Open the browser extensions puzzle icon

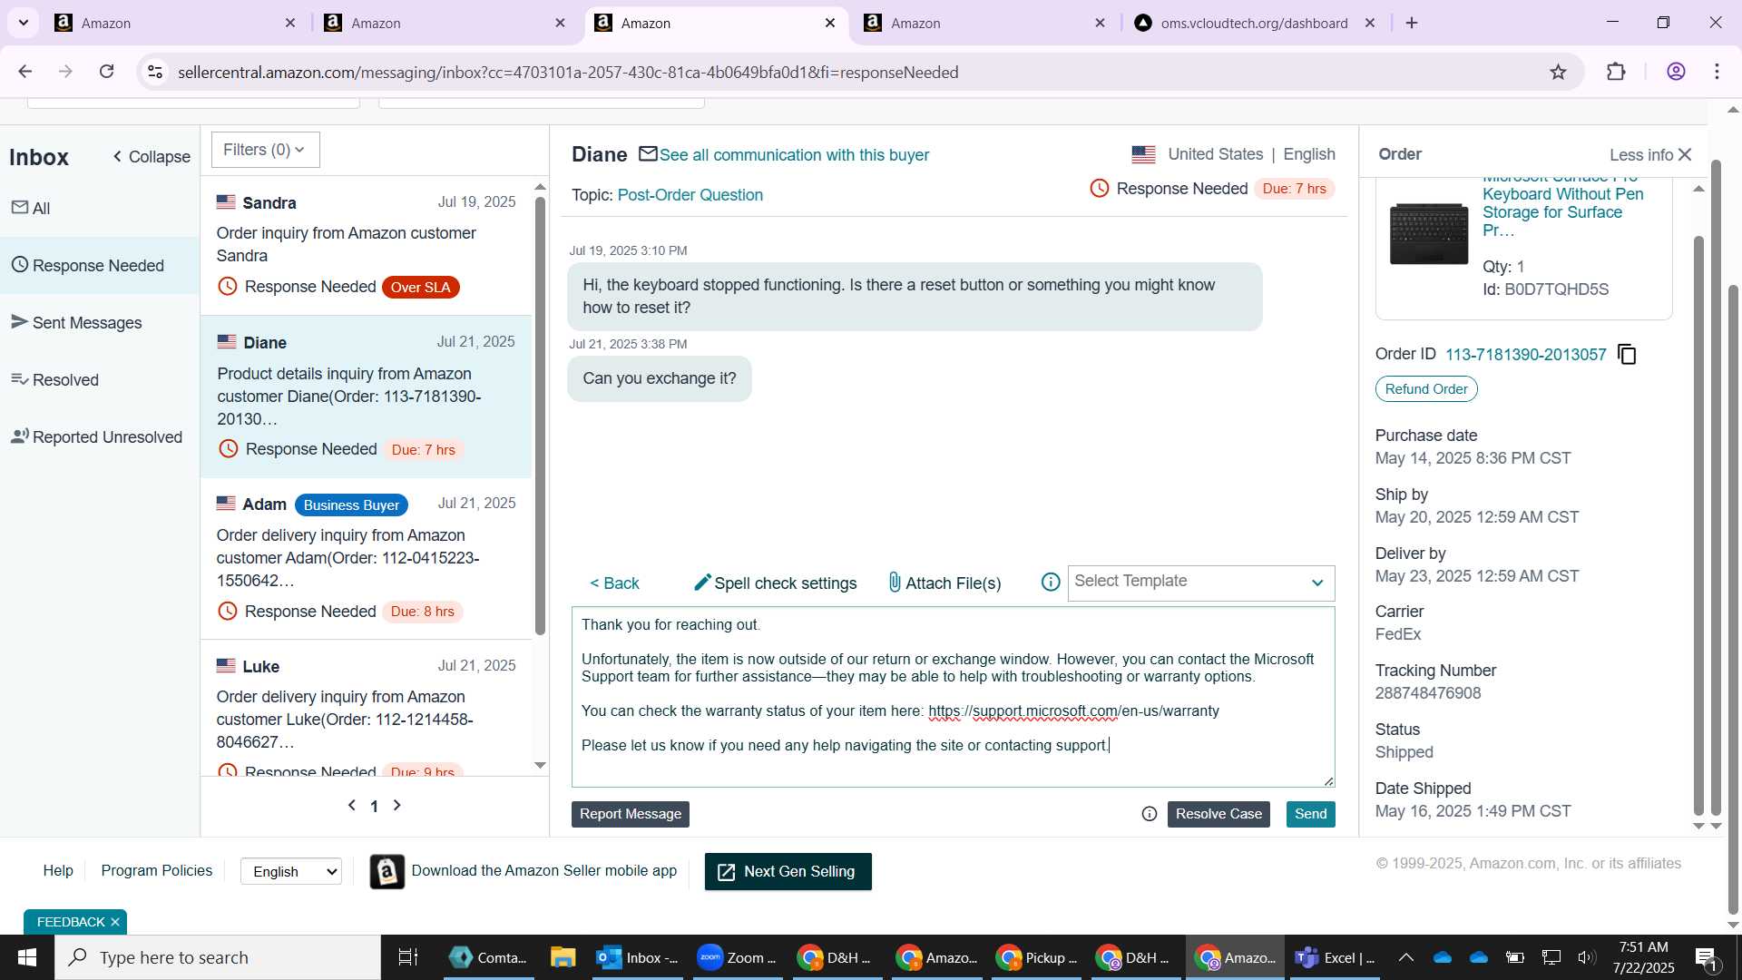pos(1616,72)
